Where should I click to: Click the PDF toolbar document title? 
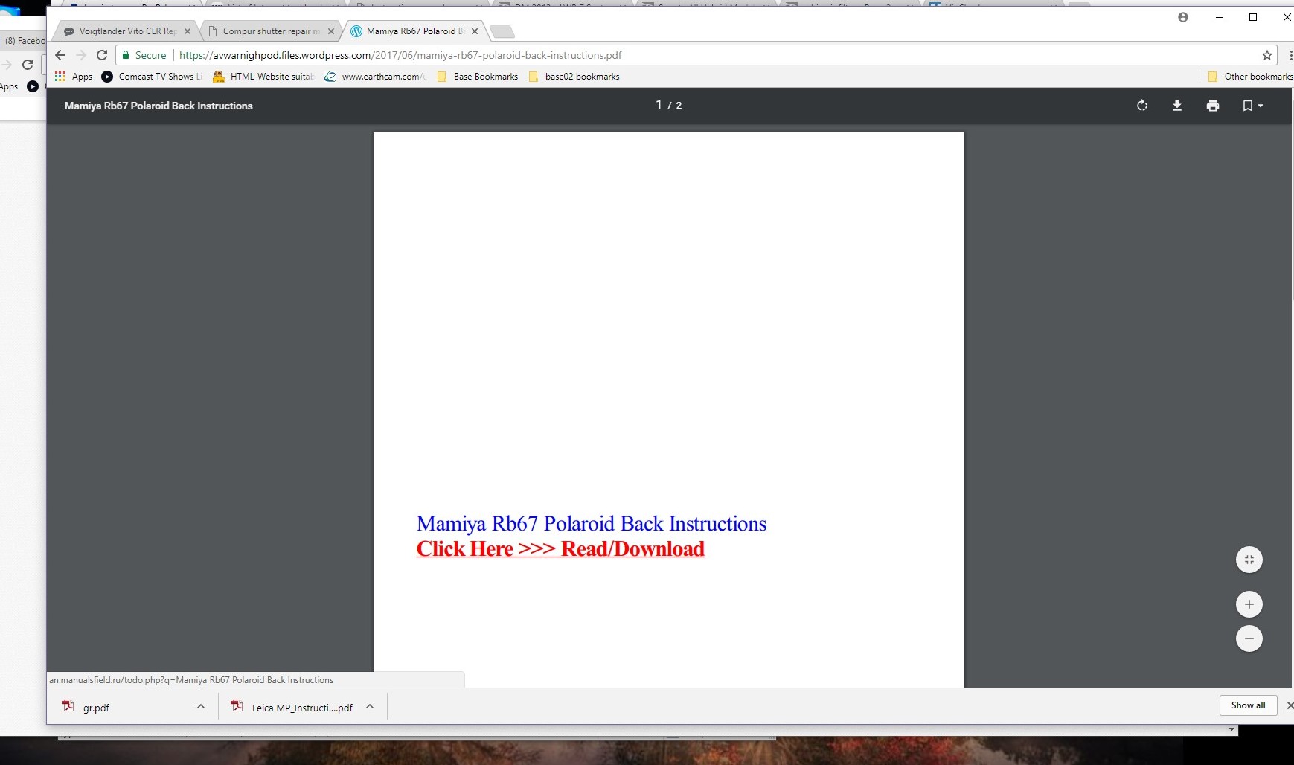point(158,106)
